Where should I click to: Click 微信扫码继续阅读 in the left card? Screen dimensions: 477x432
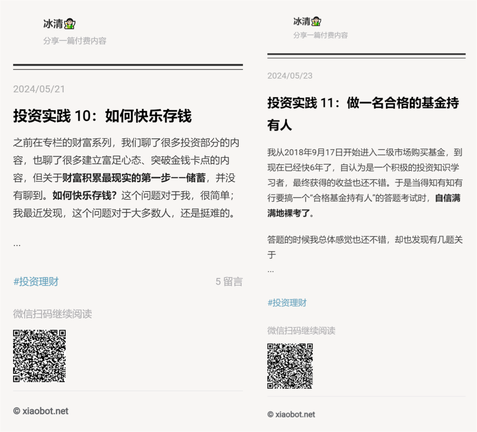point(52,314)
